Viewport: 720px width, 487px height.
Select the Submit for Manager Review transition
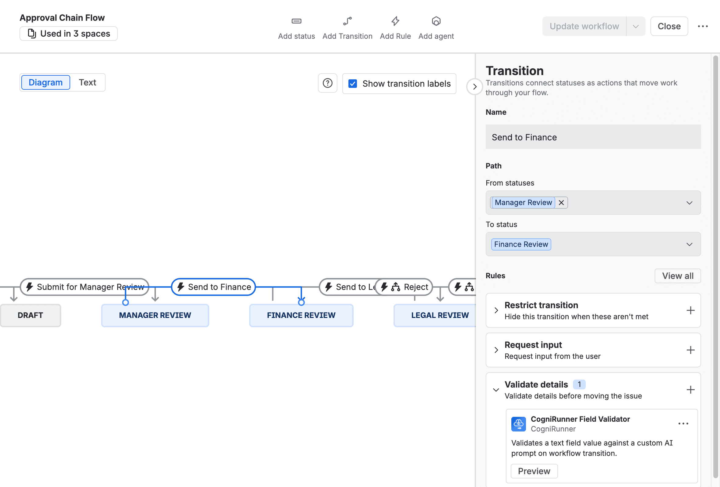84,287
